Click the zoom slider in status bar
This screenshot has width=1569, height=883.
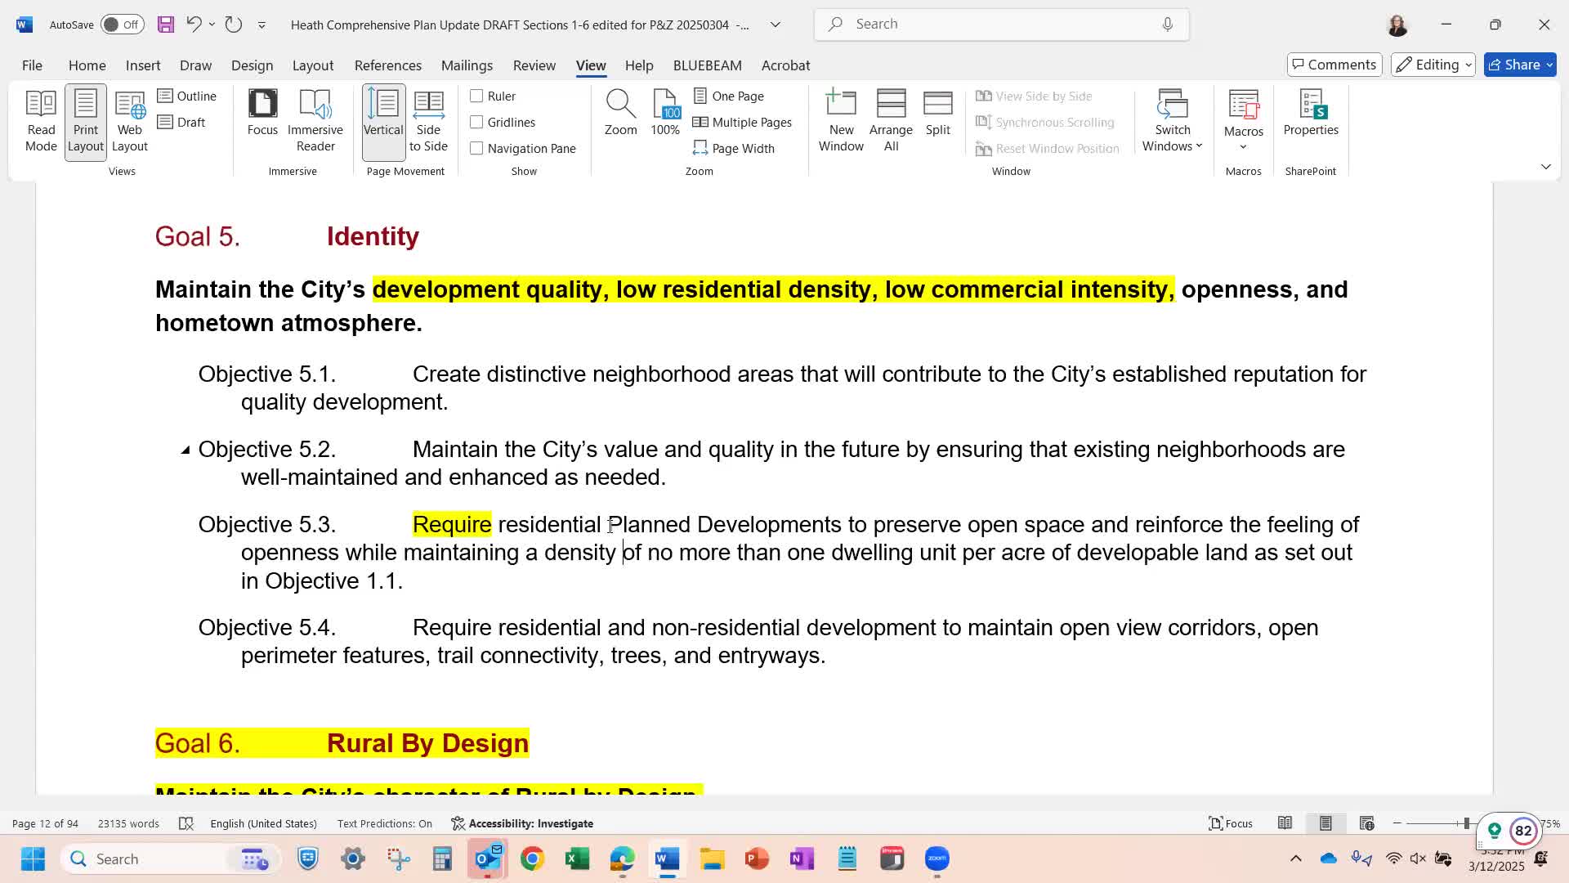[1466, 823]
